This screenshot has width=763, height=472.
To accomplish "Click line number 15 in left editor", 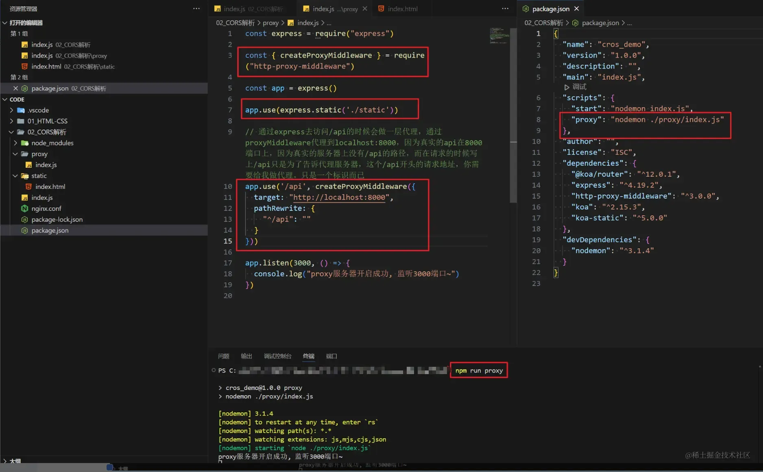I will click(228, 241).
